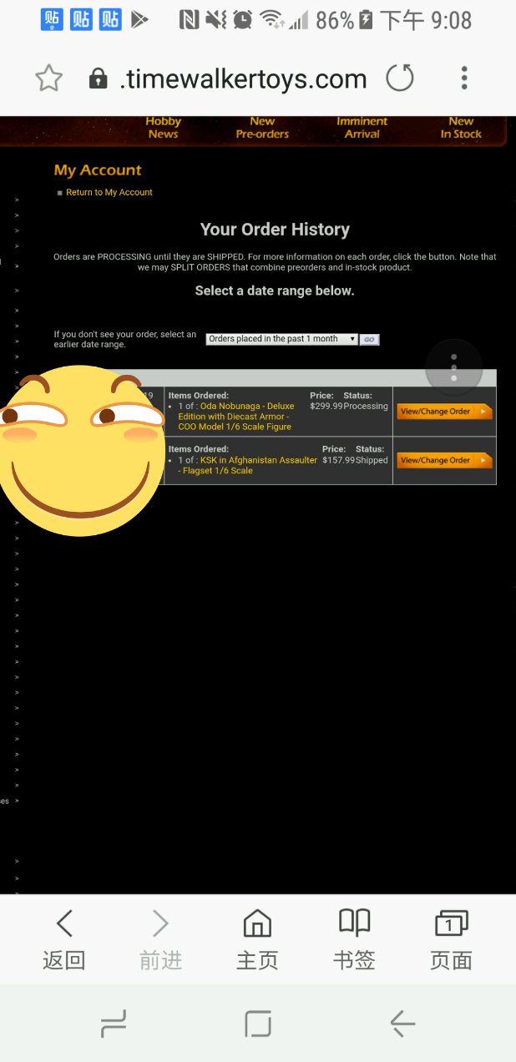The width and height of the screenshot is (516, 1062).
Task: Tap the lock icon in address bar
Action: [x=99, y=79]
